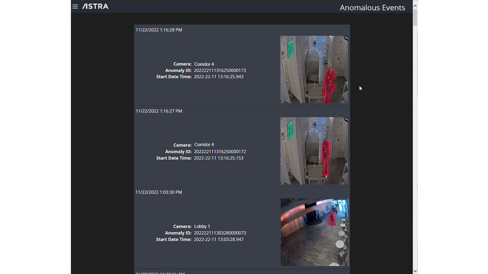This screenshot has height=274, width=488.
Task: Select timestamp 11/22/2022 1:03:30 PM
Action: point(159,192)
